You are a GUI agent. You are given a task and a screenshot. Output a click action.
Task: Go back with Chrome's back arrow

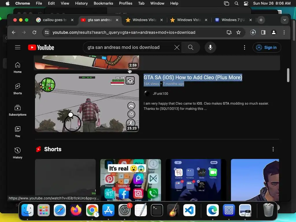(x=14, y=32)
